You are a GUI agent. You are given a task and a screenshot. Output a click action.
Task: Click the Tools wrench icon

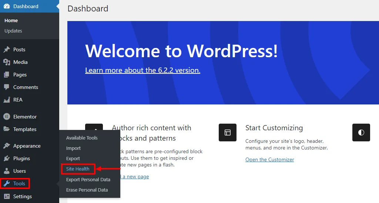click(7, 183)
